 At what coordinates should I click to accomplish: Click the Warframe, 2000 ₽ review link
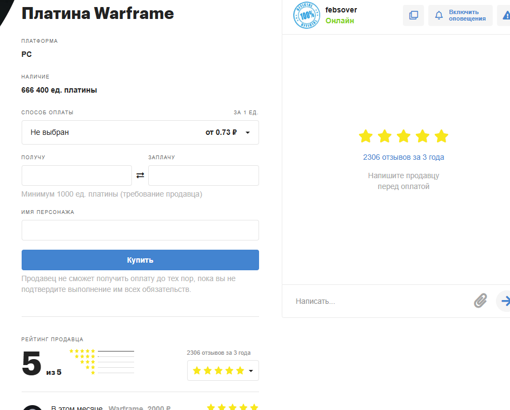click(x=140, y=408)
